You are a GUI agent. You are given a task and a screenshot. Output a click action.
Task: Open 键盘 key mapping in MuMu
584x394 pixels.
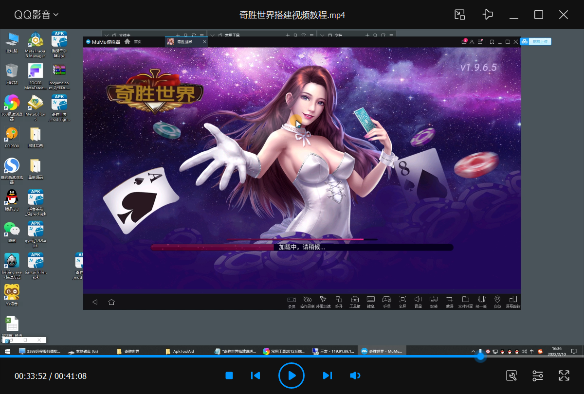371,302
